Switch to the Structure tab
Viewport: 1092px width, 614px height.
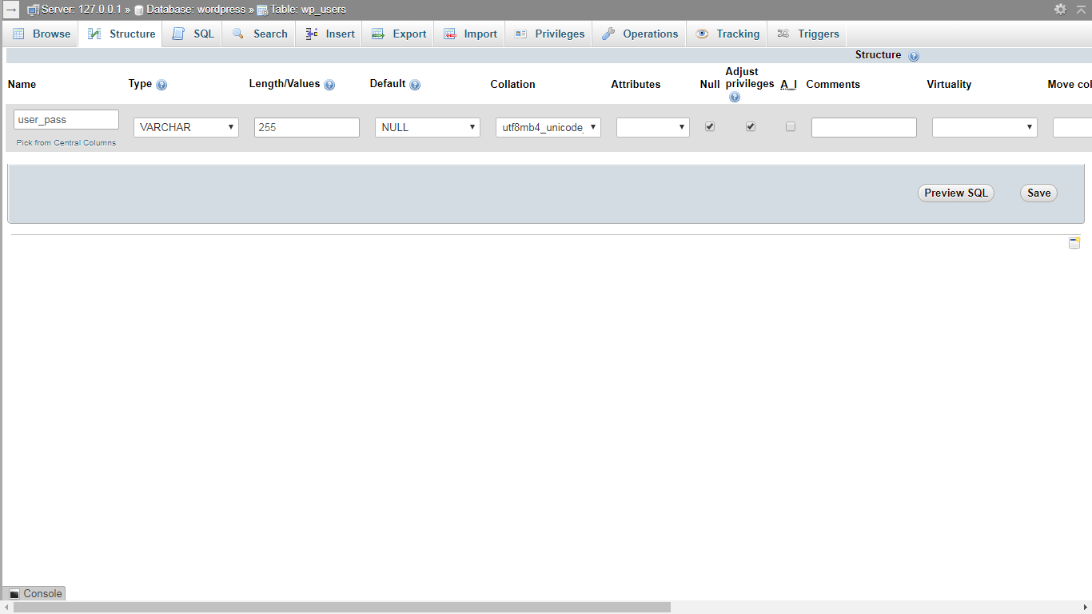coord(122,34)
